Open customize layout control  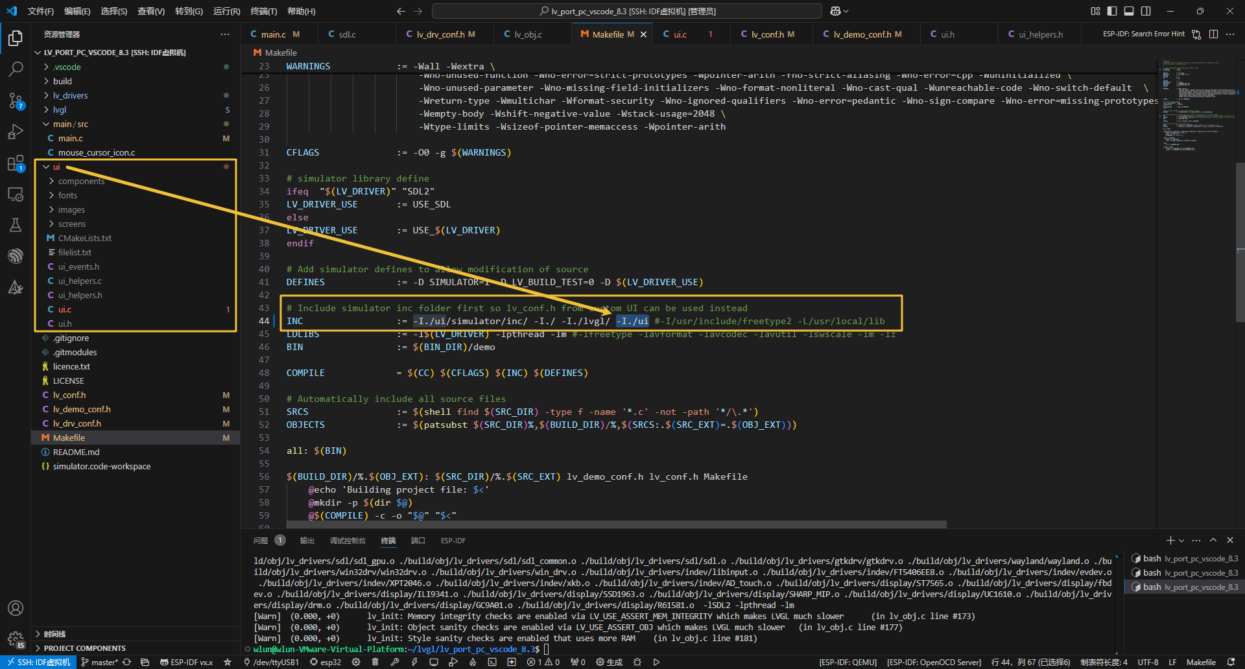click(x=1095, y=11)
